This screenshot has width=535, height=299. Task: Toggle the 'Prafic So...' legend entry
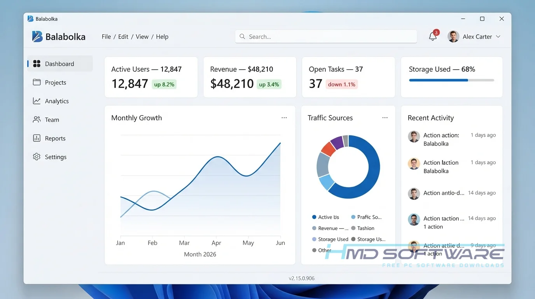pos(366,217)
